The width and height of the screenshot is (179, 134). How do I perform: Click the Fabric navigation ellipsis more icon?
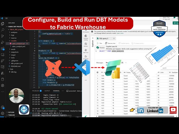coord(86,80)
